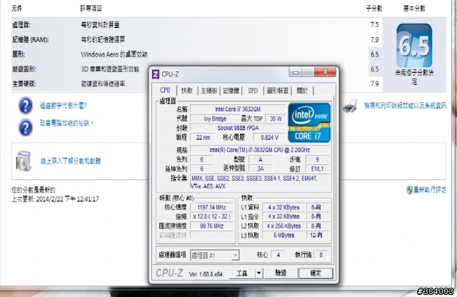Click the 記憶體 (RAM) row subscore 7.9

(374, 40)
